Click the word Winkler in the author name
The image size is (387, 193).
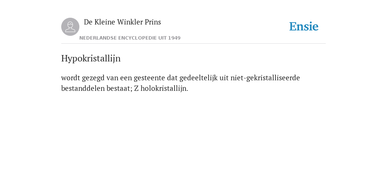[130, 22]
